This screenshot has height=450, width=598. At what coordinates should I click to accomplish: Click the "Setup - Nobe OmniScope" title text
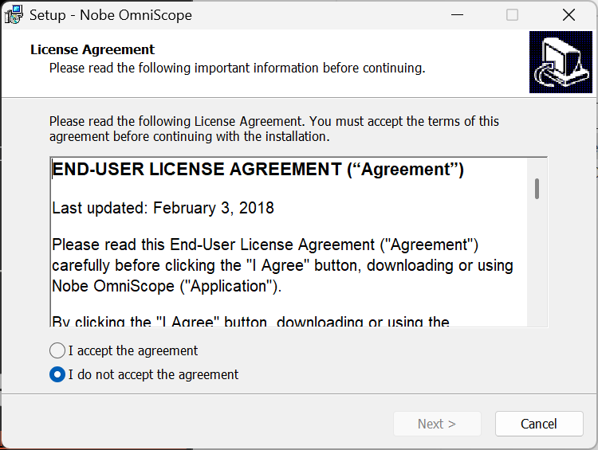111,15
